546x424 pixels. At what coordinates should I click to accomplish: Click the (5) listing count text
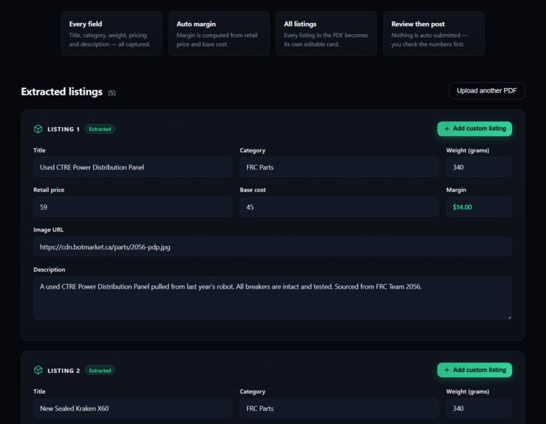coord(112,92)
